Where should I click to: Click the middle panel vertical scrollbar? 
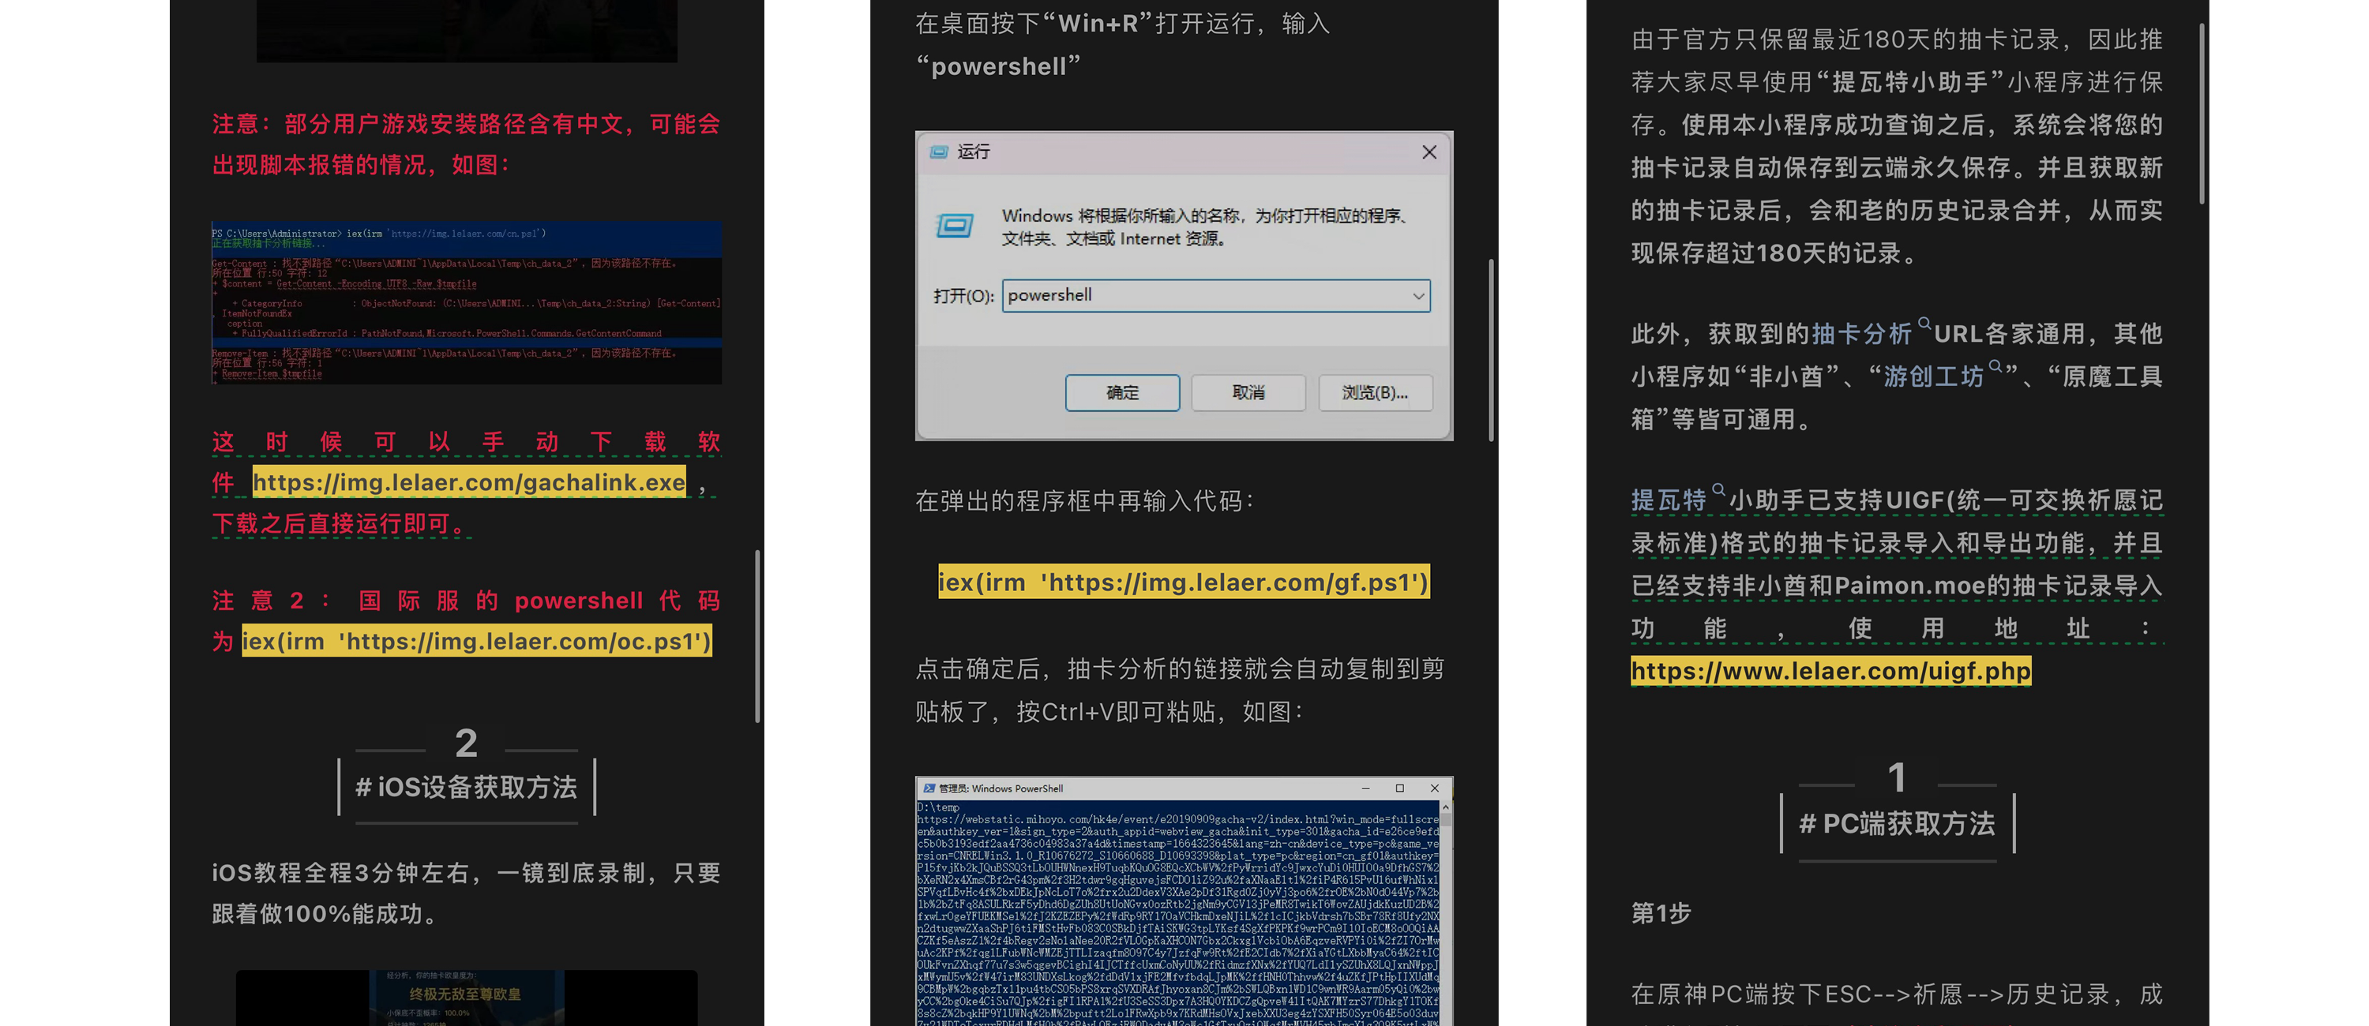point(1491,350)
